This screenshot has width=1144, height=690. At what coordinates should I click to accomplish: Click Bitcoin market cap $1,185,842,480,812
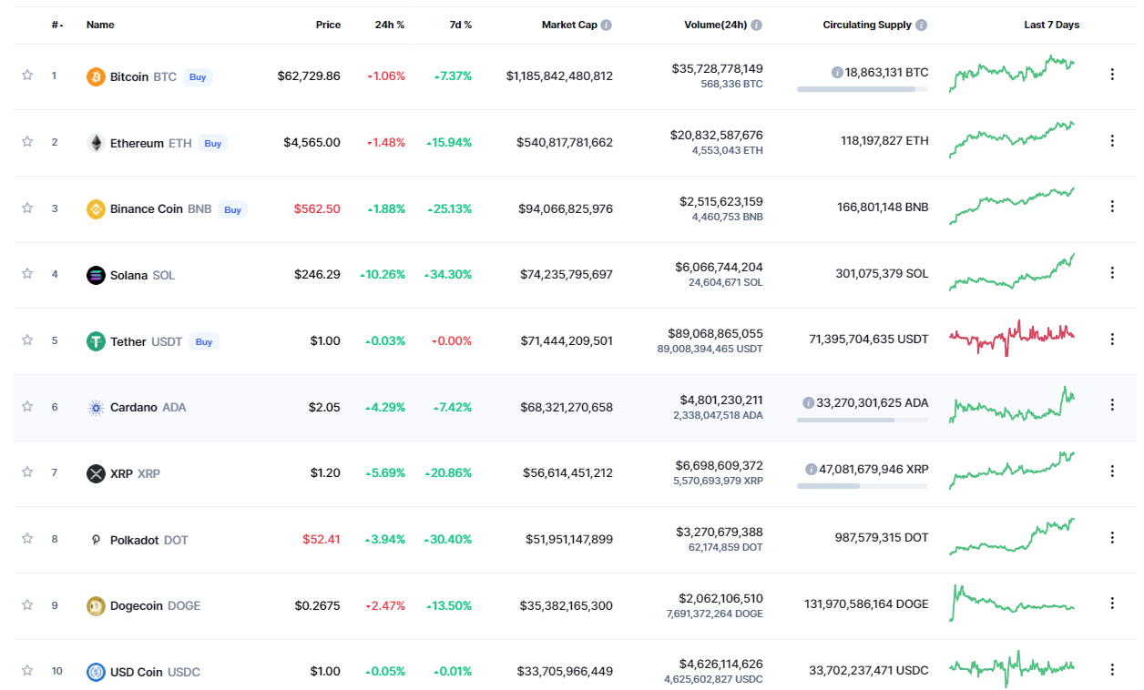[x=559, y=76]
